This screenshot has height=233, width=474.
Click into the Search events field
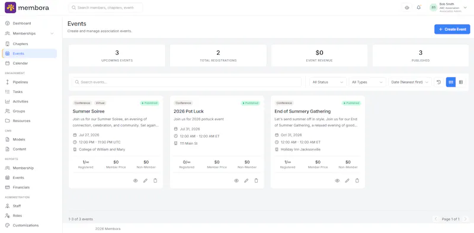click(187, 82)
